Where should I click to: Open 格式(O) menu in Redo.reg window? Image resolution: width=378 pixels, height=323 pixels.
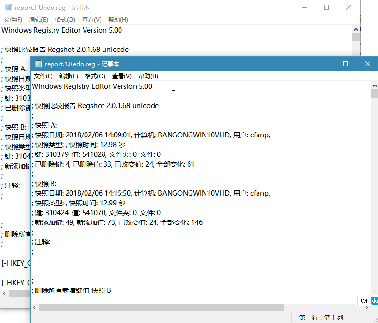coord(95,76)
